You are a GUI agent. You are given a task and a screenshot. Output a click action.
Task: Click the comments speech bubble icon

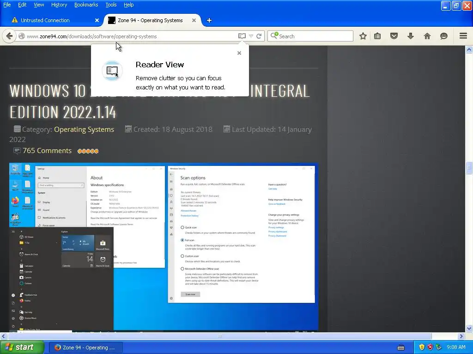[17, 151]
